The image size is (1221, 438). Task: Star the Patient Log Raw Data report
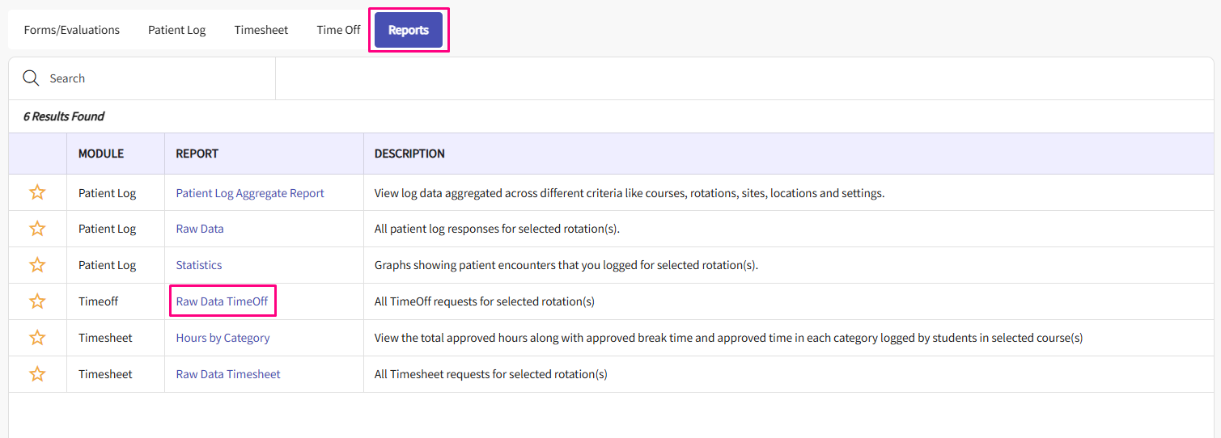coord(37,229)
